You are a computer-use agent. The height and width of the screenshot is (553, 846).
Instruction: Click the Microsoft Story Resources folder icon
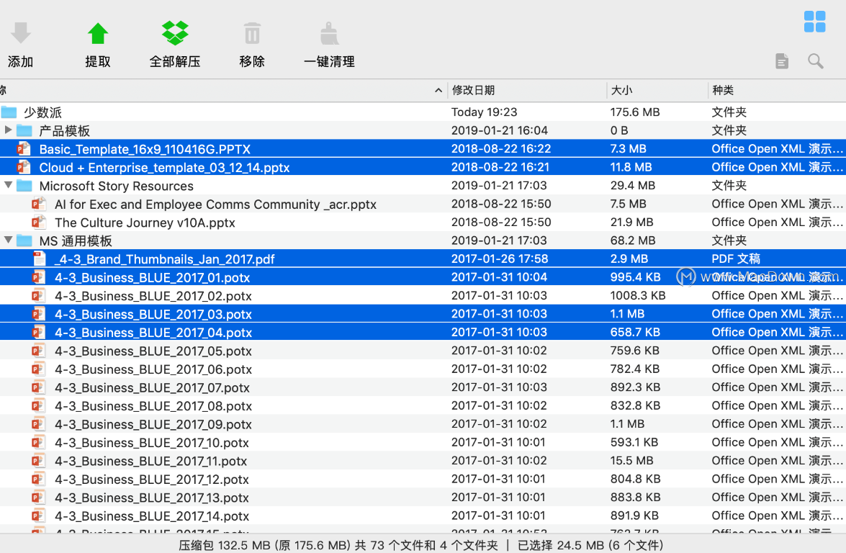(x=24, y=186)
